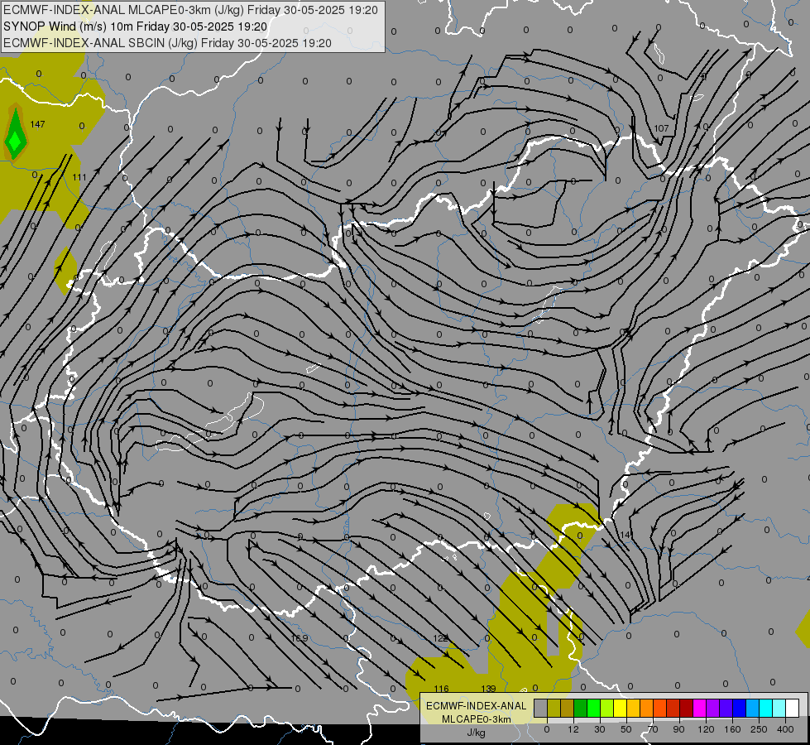Click the SBCIN title line in header
Viewport: 810px width, 745px height.
[167, 43]
